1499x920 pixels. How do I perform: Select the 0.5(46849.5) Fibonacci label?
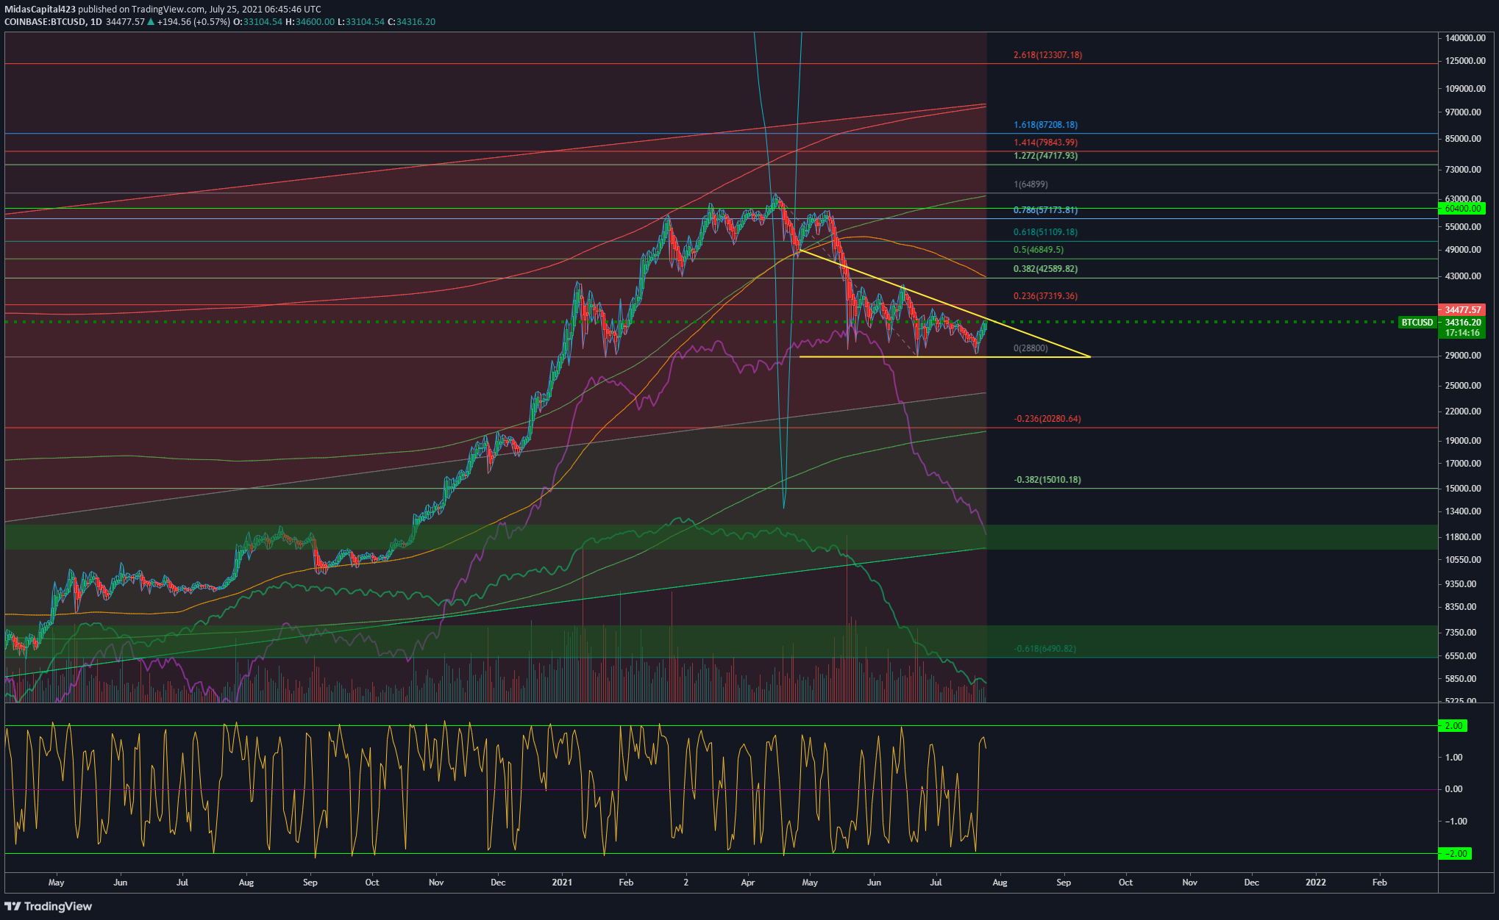coord(1038,250)
